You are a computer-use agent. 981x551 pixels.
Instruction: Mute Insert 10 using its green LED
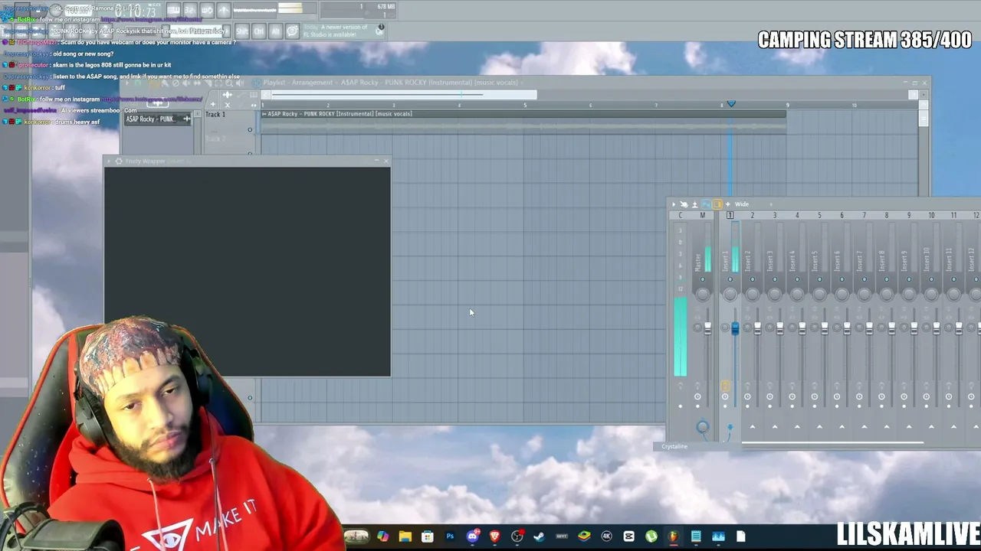pyautogui.click(x=931, y=279)
